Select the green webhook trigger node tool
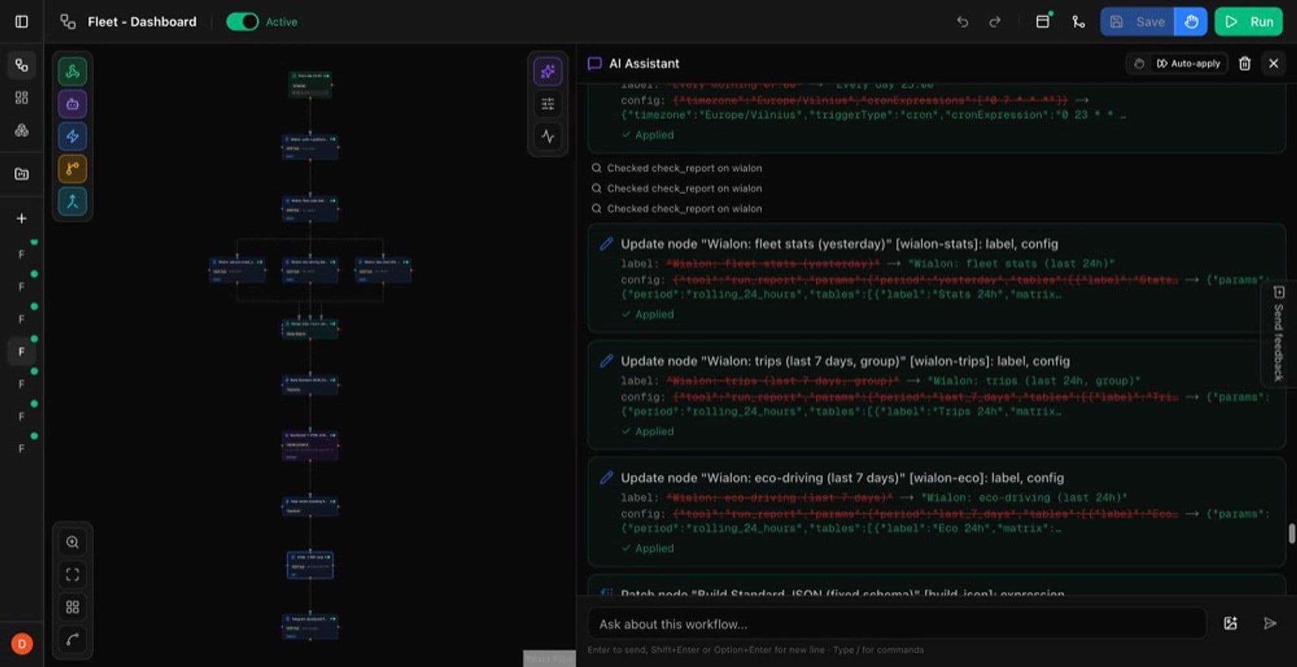Screen dimensions: 1297x667 point(73,71)
